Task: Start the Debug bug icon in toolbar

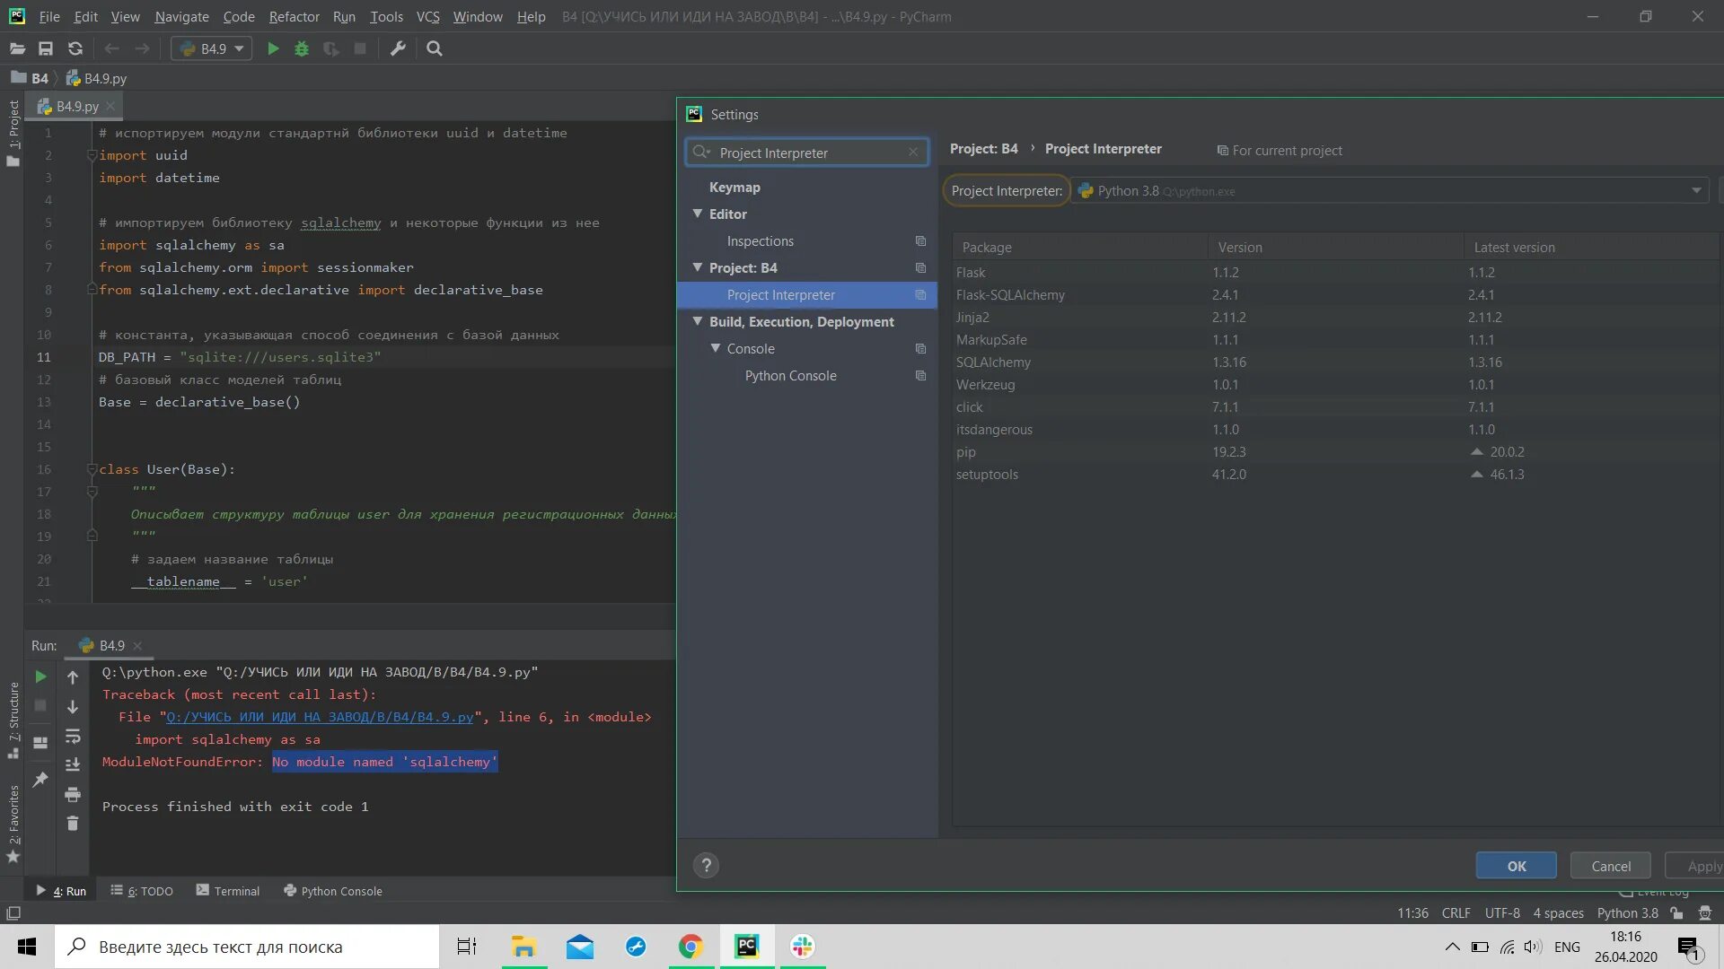Action: 302,48
